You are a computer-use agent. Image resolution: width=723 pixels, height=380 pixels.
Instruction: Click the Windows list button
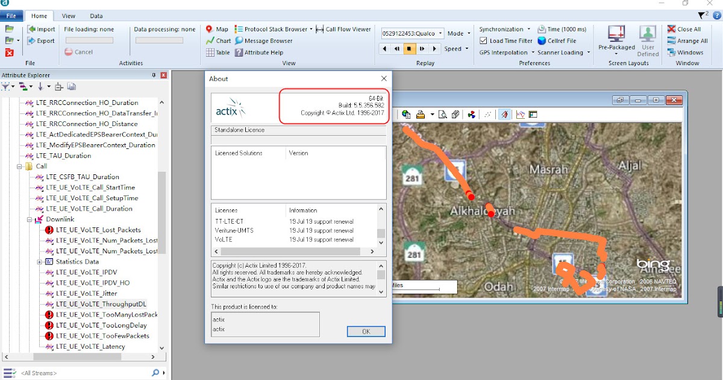pos(686,52)
